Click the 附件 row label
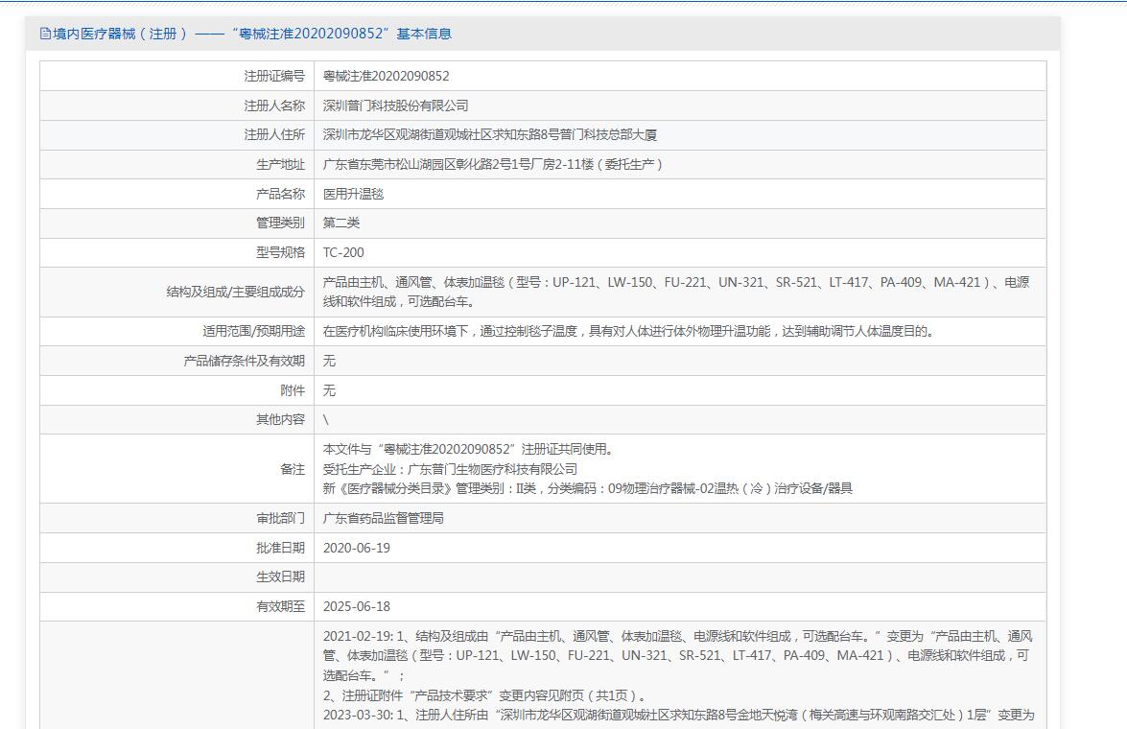The height and width of the screenshot is (729, 1127). click(292, 390)
